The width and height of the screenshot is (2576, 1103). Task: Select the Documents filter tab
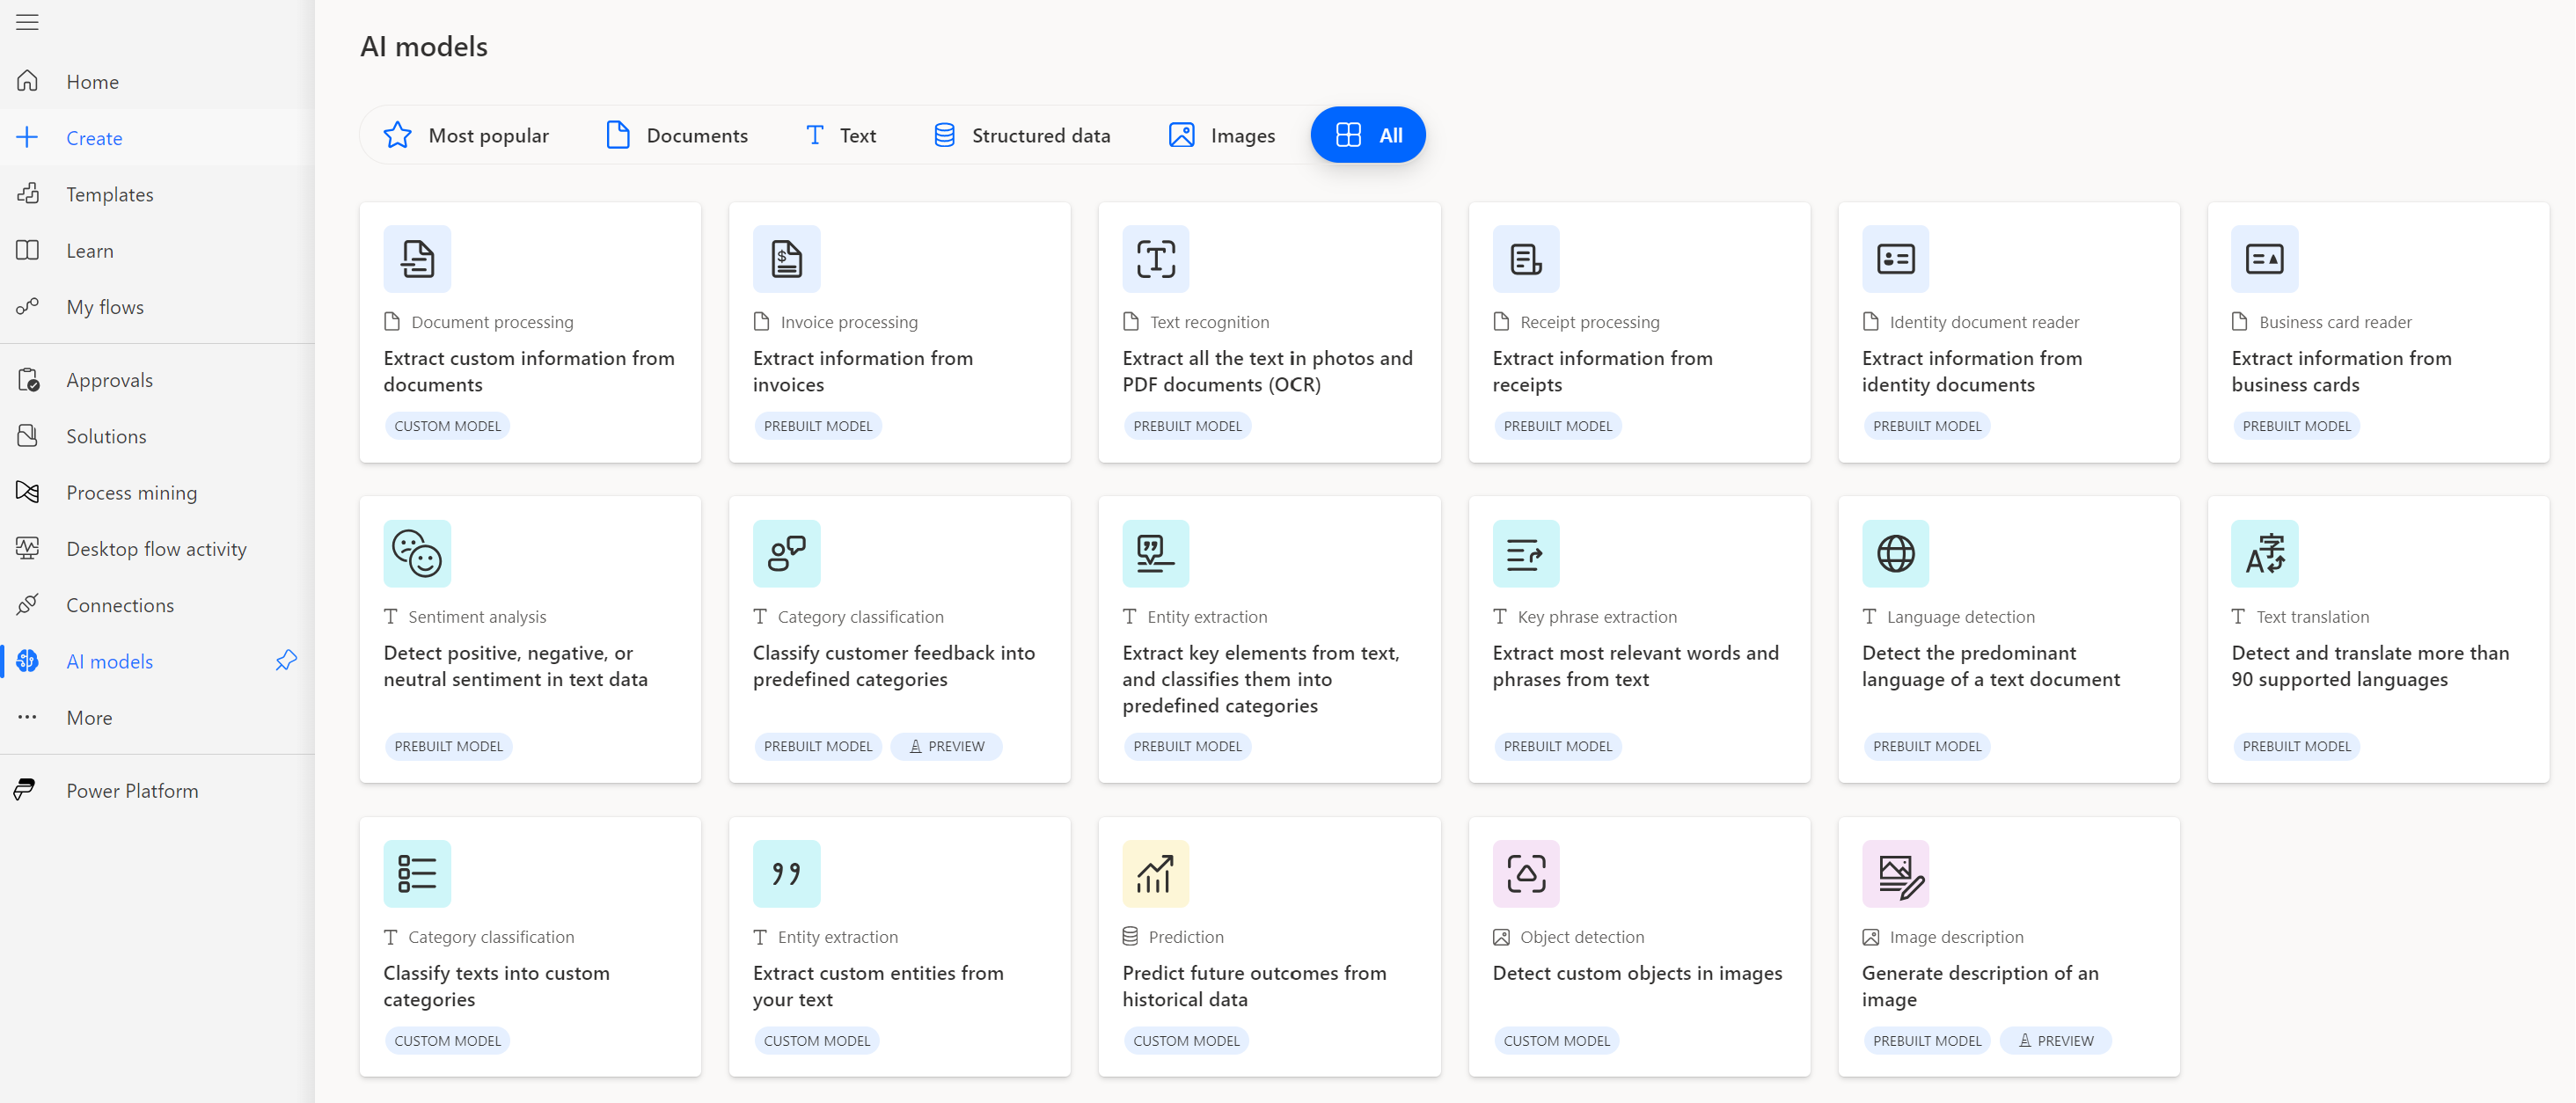click(x=675, y=135)
